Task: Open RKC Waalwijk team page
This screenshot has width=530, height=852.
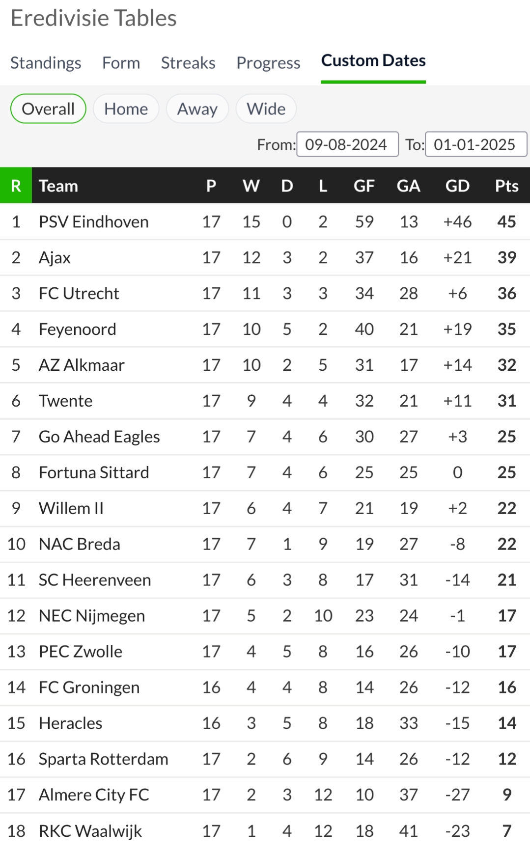Action: click(90, 831)
